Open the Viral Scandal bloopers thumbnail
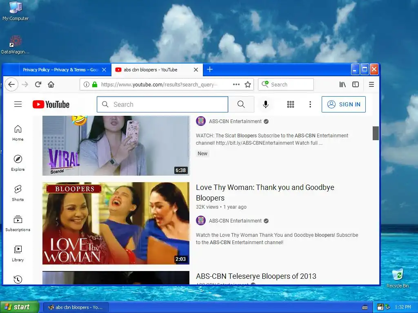The height and width of the screenshot is (313, 418). click(116, 145)
